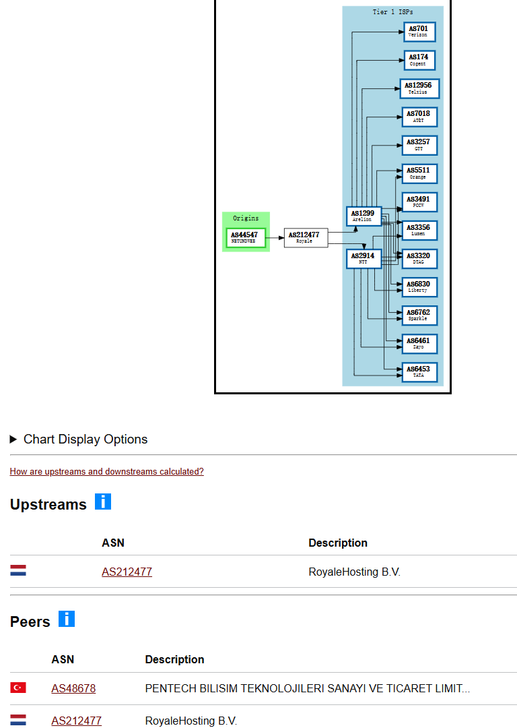Click the Origins group label
The height and width of the screenshot is (728, 517).
pos(246,218)
